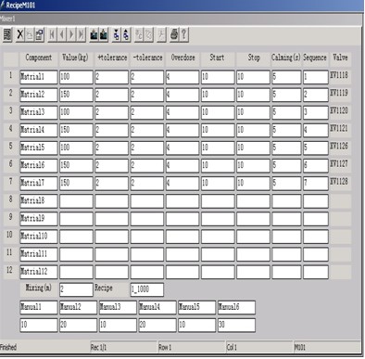This screenshot has width=365, height=359.
Task: Click Value(kg) field for Matrial2
Action: [76, 95]
